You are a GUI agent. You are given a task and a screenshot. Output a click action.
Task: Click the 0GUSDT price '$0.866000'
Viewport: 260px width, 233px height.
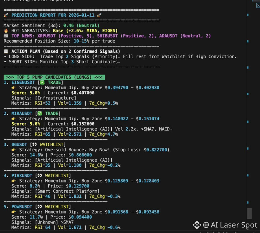pos(80,155)
